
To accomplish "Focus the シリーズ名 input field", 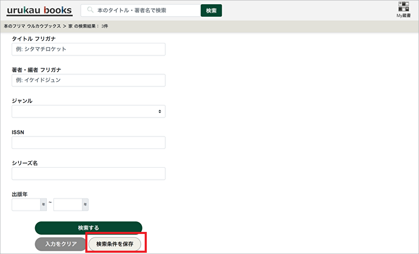I will [88, 174].
